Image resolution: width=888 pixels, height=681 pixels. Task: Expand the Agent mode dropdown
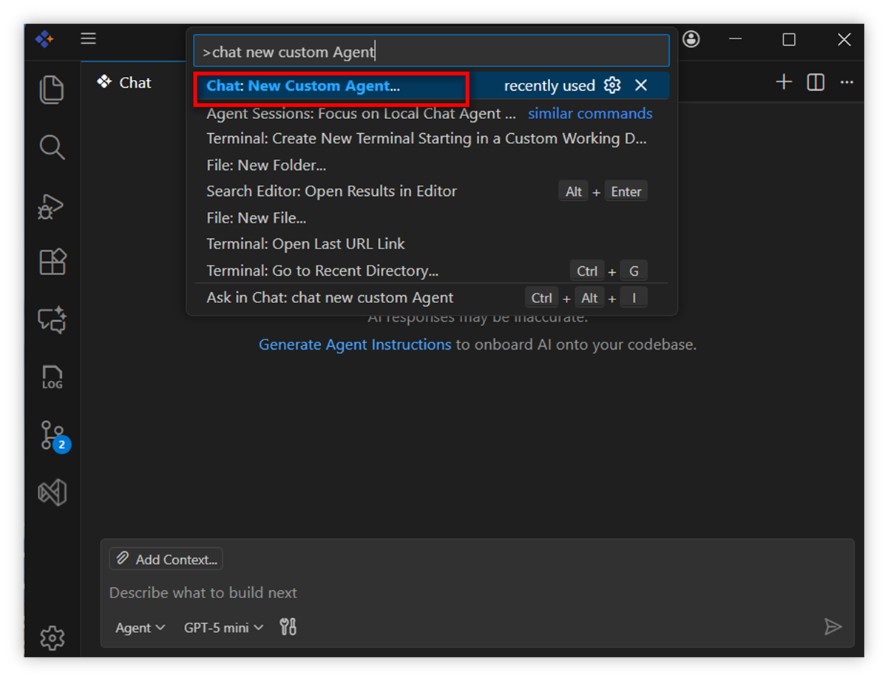[x=140, y=628]
